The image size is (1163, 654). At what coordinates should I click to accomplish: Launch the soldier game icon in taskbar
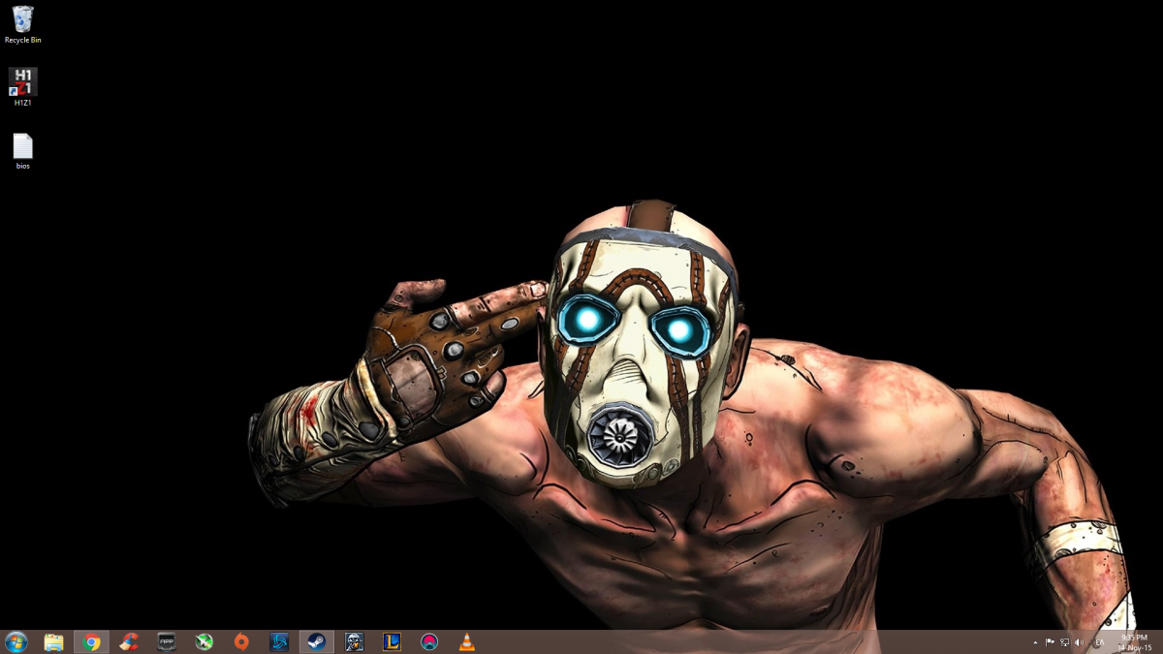point(354,642)
